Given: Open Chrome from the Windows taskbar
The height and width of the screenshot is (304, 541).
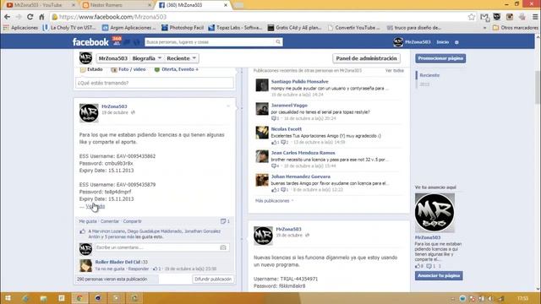Looking at the screenshot, I should click(79, 298).
